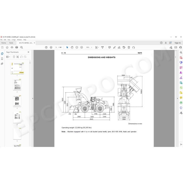The image size is (183, 183).
Task: Choose the arrow Selection tool
Action: (x=67, y=47)
